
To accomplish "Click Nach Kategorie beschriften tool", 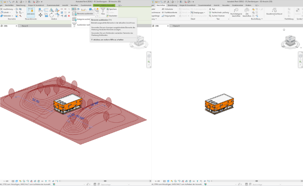I will click(x=235, y=12).
